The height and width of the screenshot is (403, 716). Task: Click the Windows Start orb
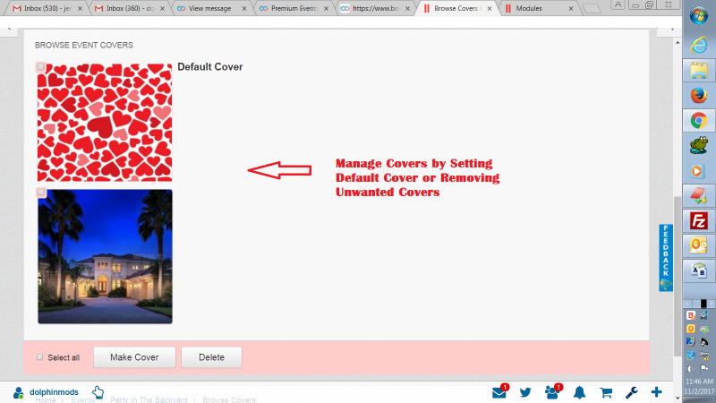(x=699, y=16)
